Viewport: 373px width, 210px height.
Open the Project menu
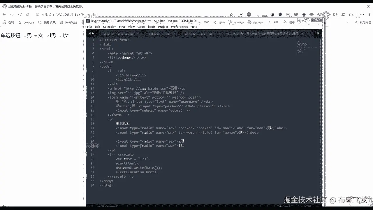(x=163, y=27)
